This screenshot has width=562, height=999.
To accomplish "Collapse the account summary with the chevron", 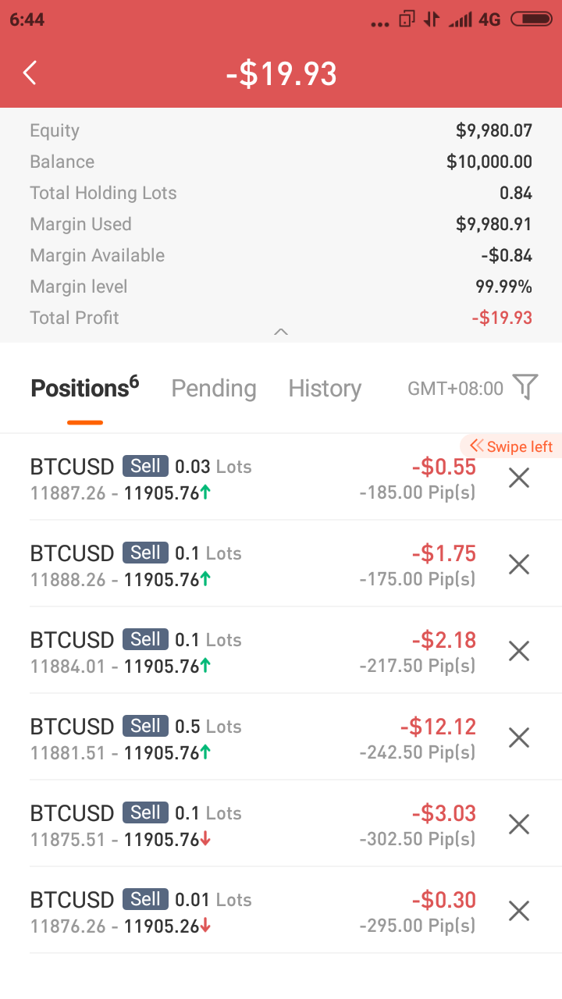I will tap(281, 332).
